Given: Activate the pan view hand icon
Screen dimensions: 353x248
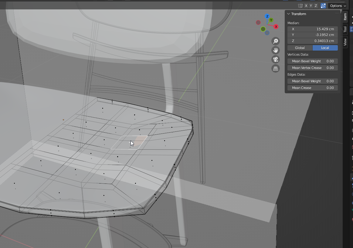Looking at the screenshot, I should (276, 50).
